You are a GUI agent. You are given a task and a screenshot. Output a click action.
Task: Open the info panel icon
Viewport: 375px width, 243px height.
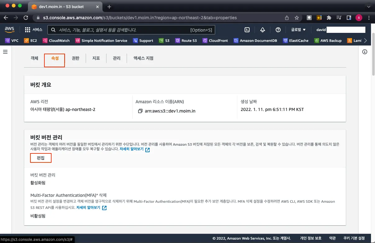[x=365, y=52]
